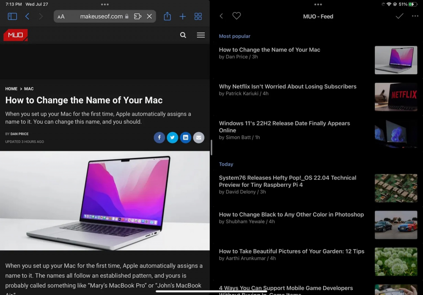The image size is (423, 295).
Task: Open the feed more options menu
Action: [415, 16]
